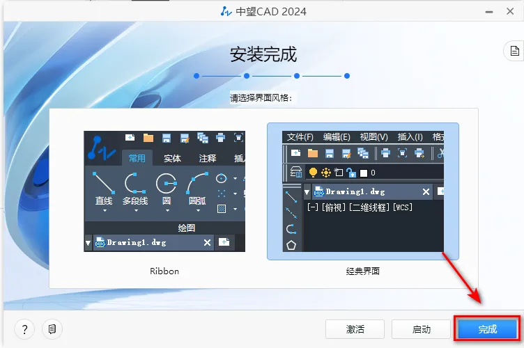Click the ZWCAD logo in the title bar
This screenshot has height=348, width=524.
226,12
